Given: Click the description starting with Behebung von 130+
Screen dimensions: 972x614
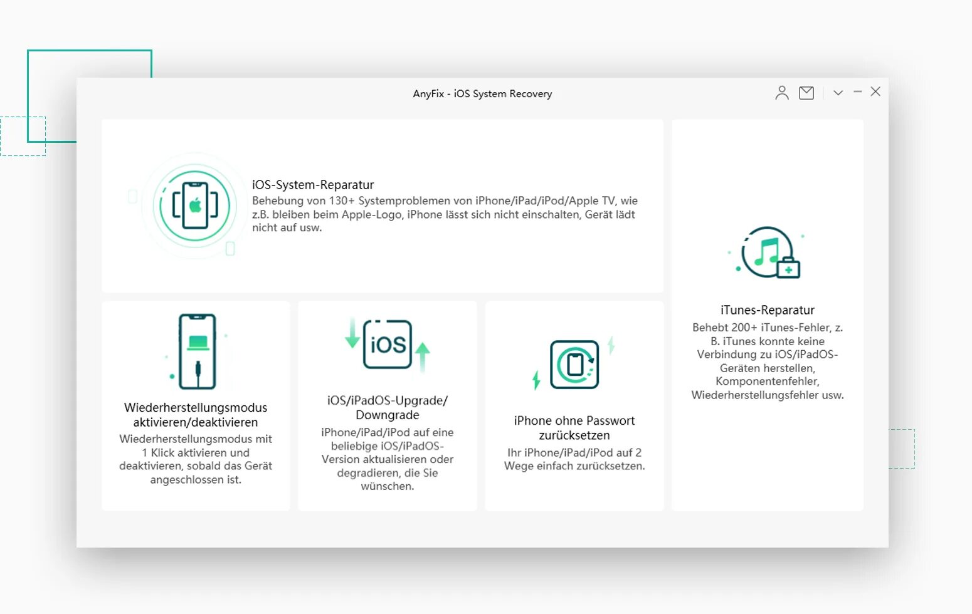Looking at the screenshot, I should click(445, 214).
